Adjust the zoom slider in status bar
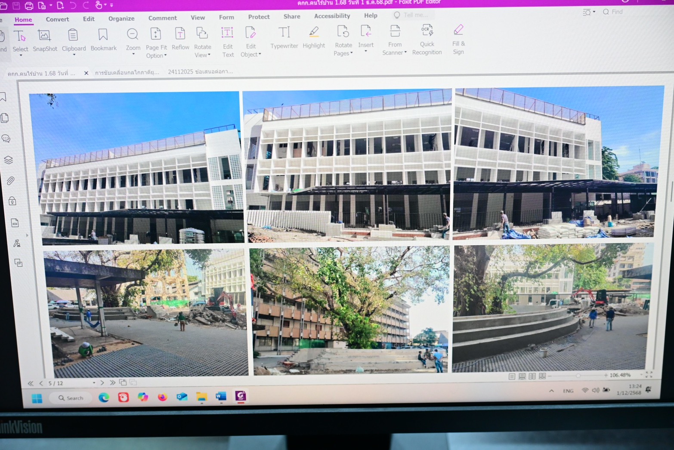674x450 pixels. pyautogui.click(x=578, y=376)
